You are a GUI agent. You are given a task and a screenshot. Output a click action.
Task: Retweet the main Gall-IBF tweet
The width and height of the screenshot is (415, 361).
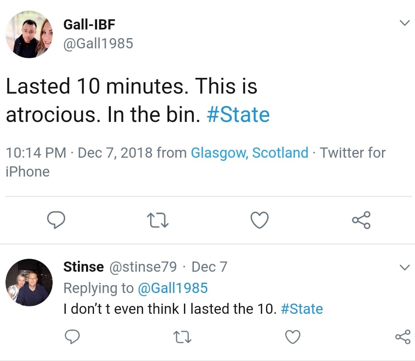(157, 220)
